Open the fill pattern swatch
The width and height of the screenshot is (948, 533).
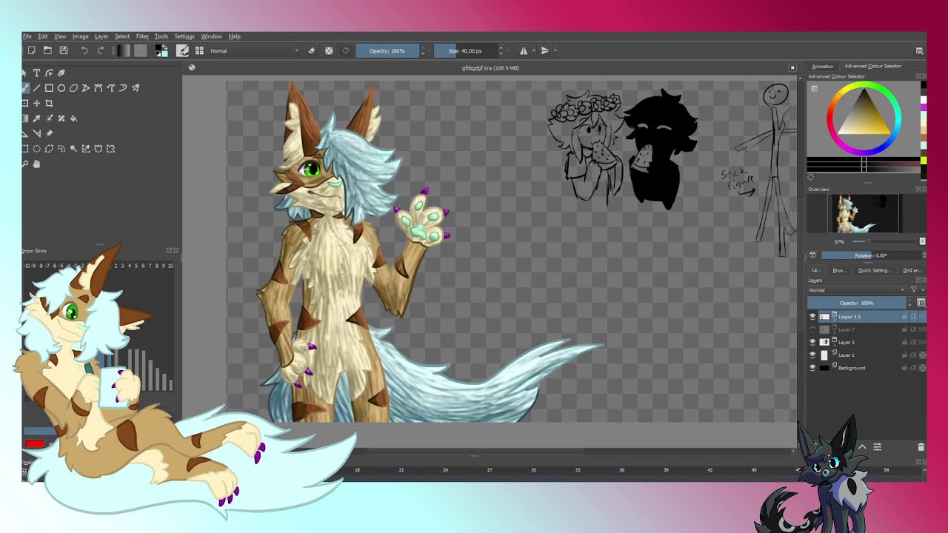(x=140, y=50)
